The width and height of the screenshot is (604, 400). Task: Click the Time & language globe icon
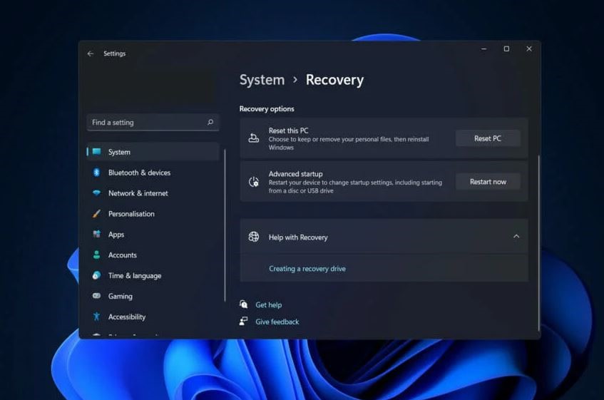click(x=97, y=275)
